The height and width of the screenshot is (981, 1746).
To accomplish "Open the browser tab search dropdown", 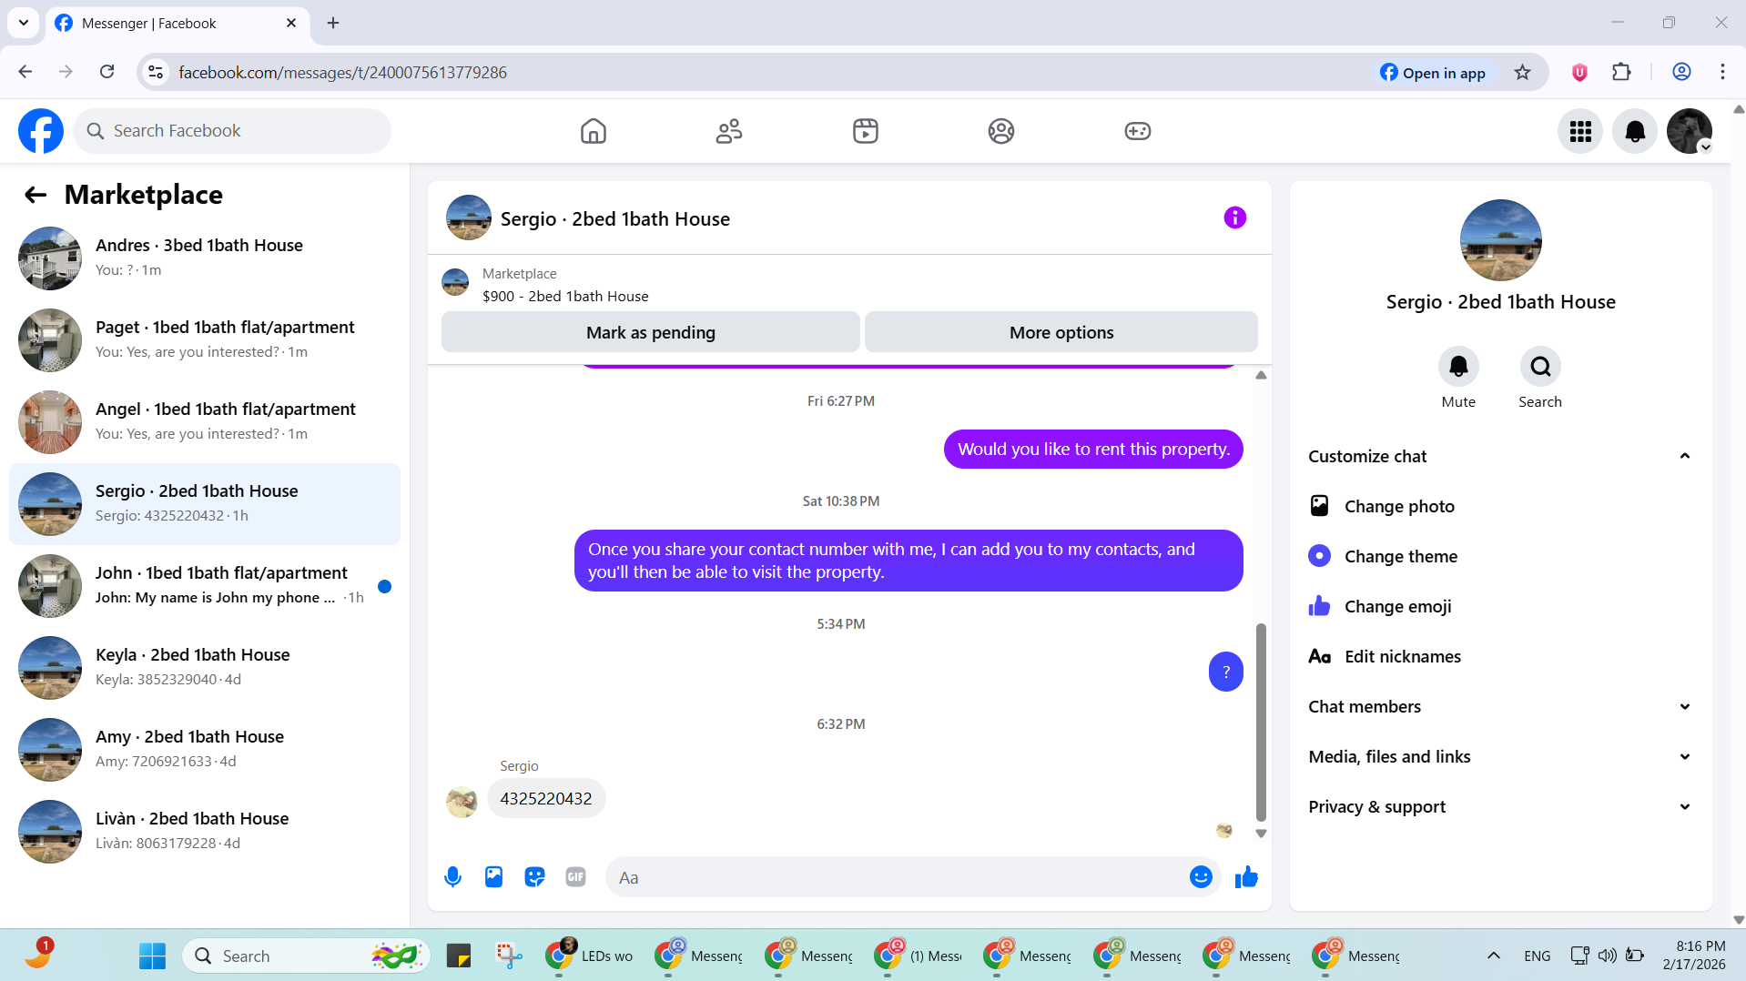I will tap(24, 23).
